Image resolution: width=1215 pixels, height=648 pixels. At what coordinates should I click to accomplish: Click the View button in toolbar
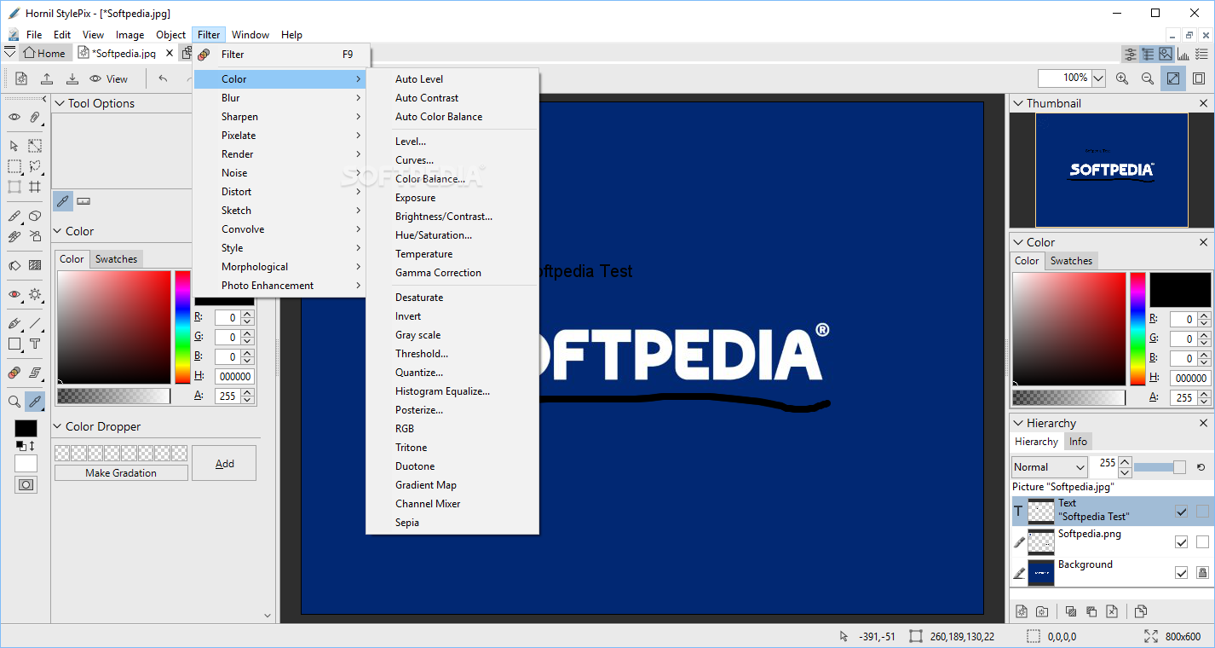pos(109,78)
